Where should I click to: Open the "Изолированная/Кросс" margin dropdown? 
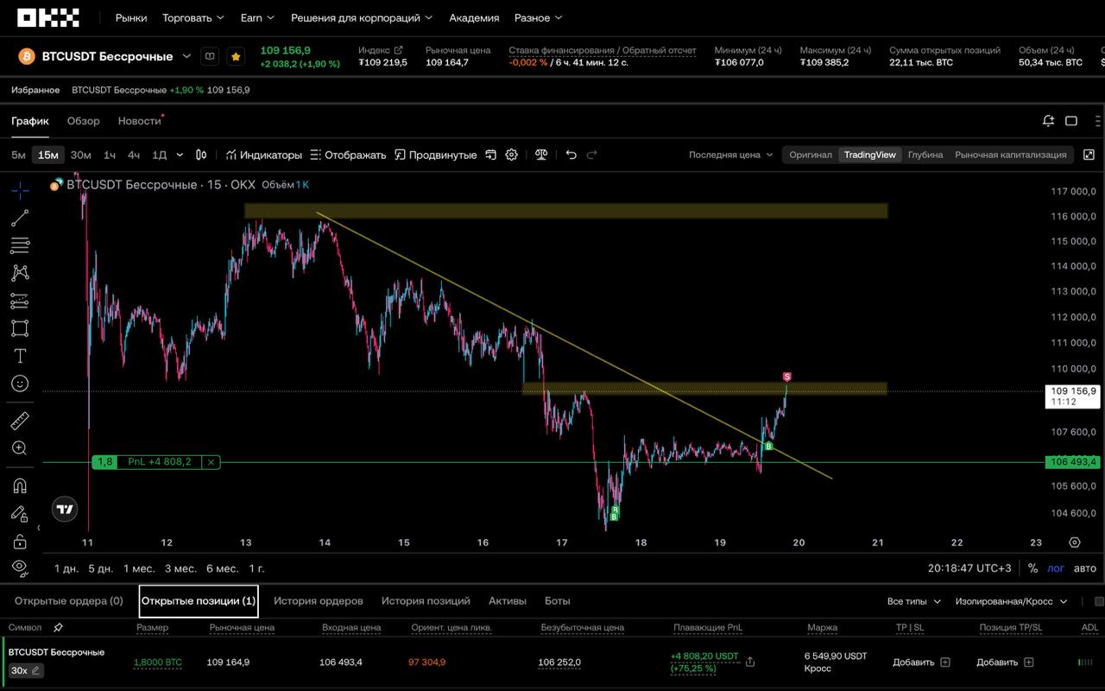pyautogui.click(x=1012, y=601)
